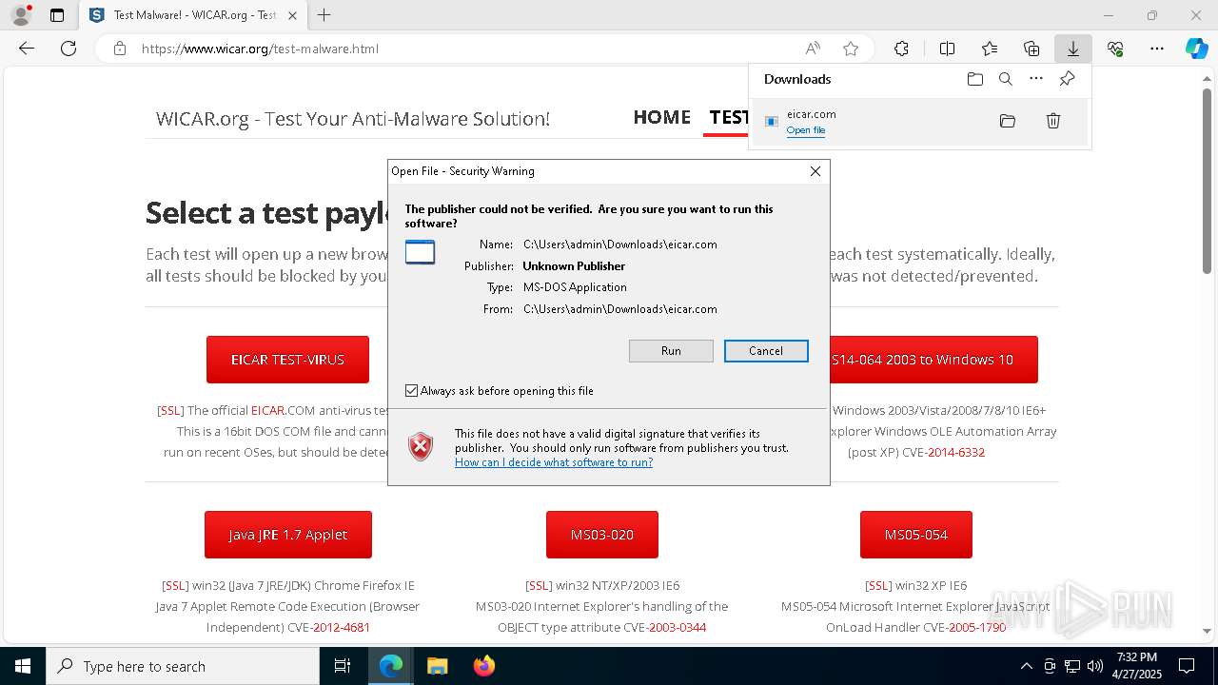This screenshot has width=1218, height=685.
Task: Click the taskbar search box
Action: [183, 666]
